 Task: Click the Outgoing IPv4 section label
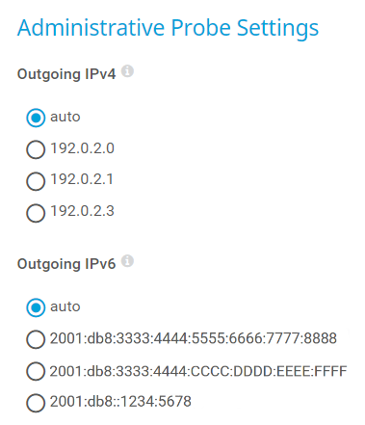(x=66, y=74)
